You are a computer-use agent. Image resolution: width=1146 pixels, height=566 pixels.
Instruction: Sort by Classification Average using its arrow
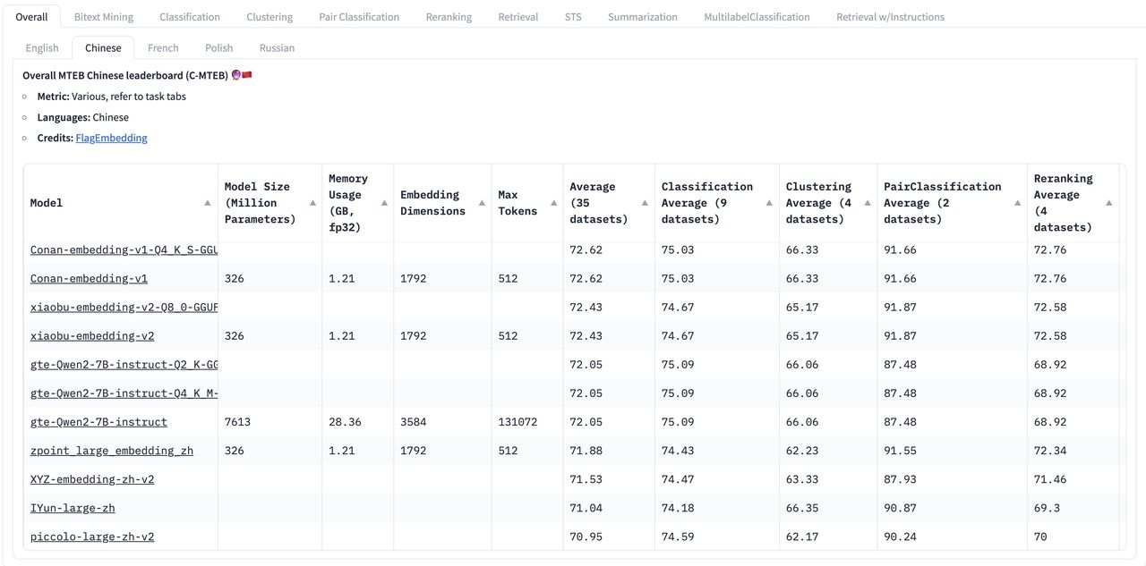(770, 203)
